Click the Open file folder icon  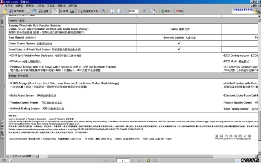(5, 11)
